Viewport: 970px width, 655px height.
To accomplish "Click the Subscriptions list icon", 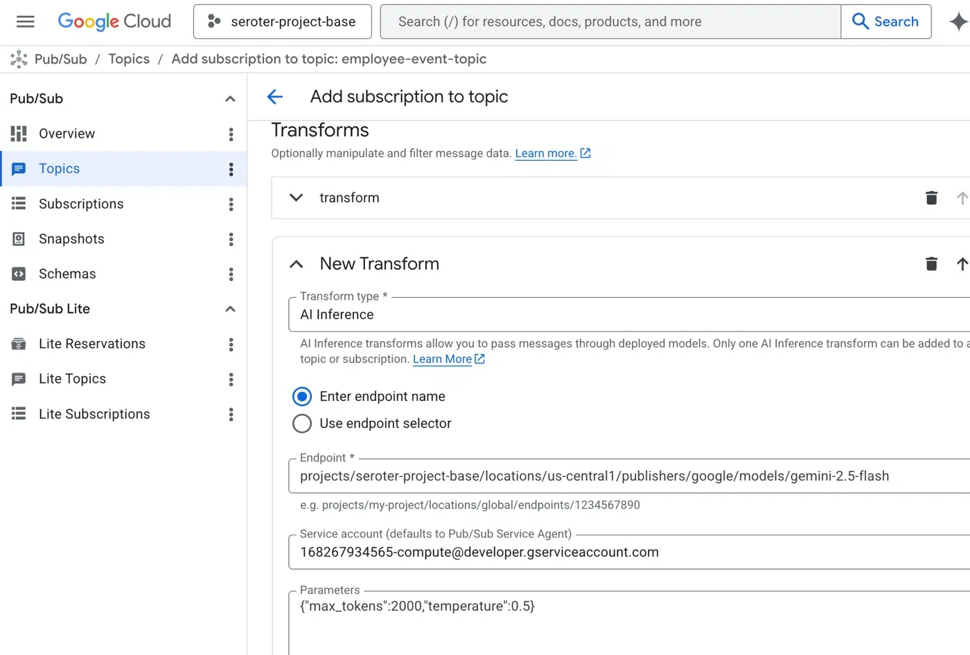I will 19,204.
